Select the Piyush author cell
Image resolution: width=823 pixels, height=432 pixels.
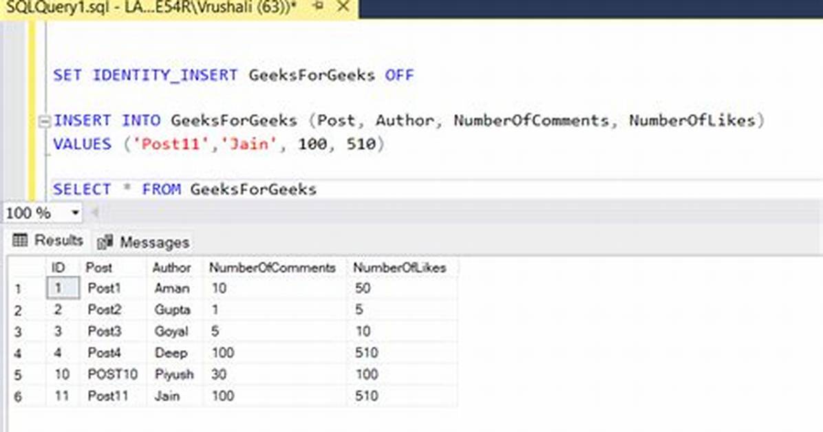(174, 374)
